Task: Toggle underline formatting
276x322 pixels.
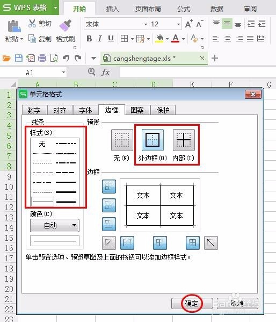Action: (x=111, y=38)
